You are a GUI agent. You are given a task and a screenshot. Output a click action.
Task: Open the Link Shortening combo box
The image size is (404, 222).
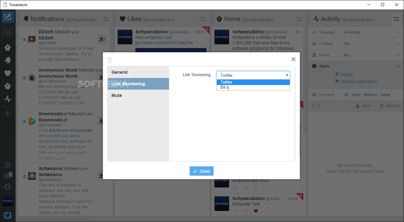click(253, 75)
